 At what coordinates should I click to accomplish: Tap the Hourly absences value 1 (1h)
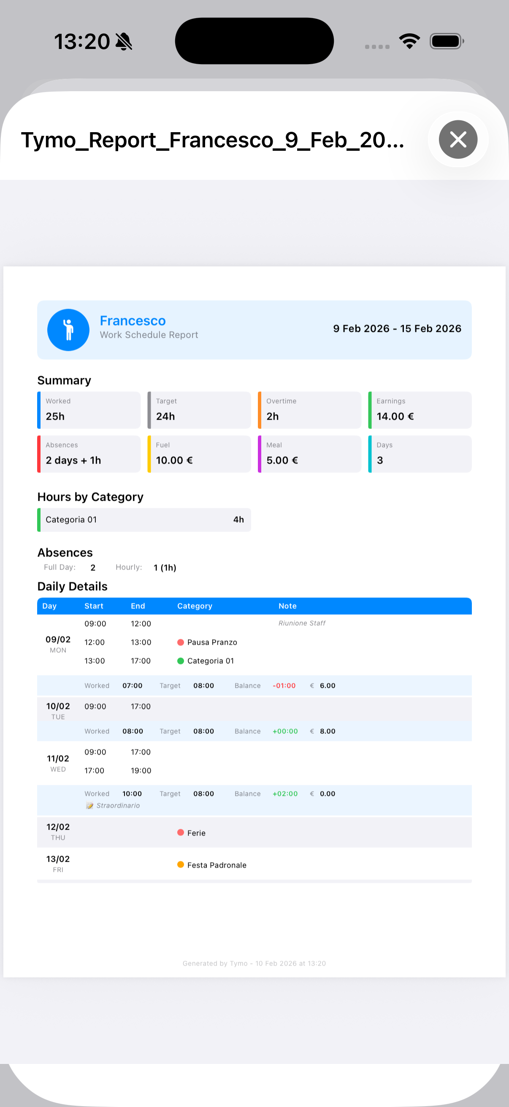tap(165, 567)
